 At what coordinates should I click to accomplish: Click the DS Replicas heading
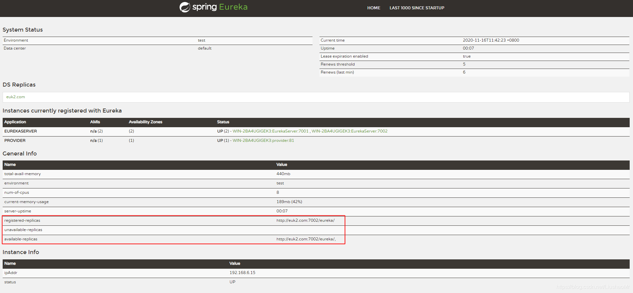[x=19, y=85]
